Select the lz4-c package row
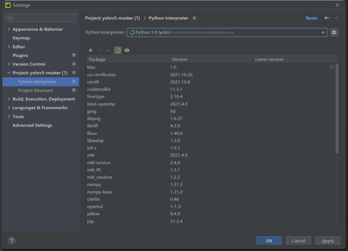This screenshot has width=348, height=251. [211, 148]
